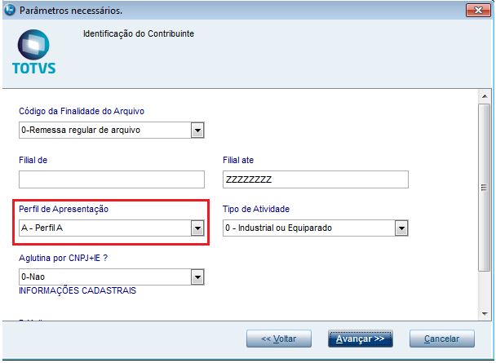
Task: Click the << Voltar button
Action: coord(279,339)
